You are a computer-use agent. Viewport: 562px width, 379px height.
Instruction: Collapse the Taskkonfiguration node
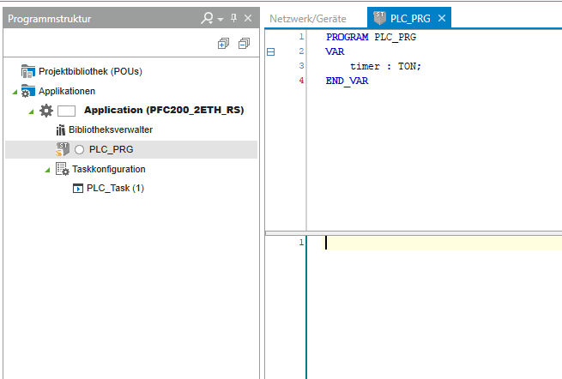pos(47,170)
